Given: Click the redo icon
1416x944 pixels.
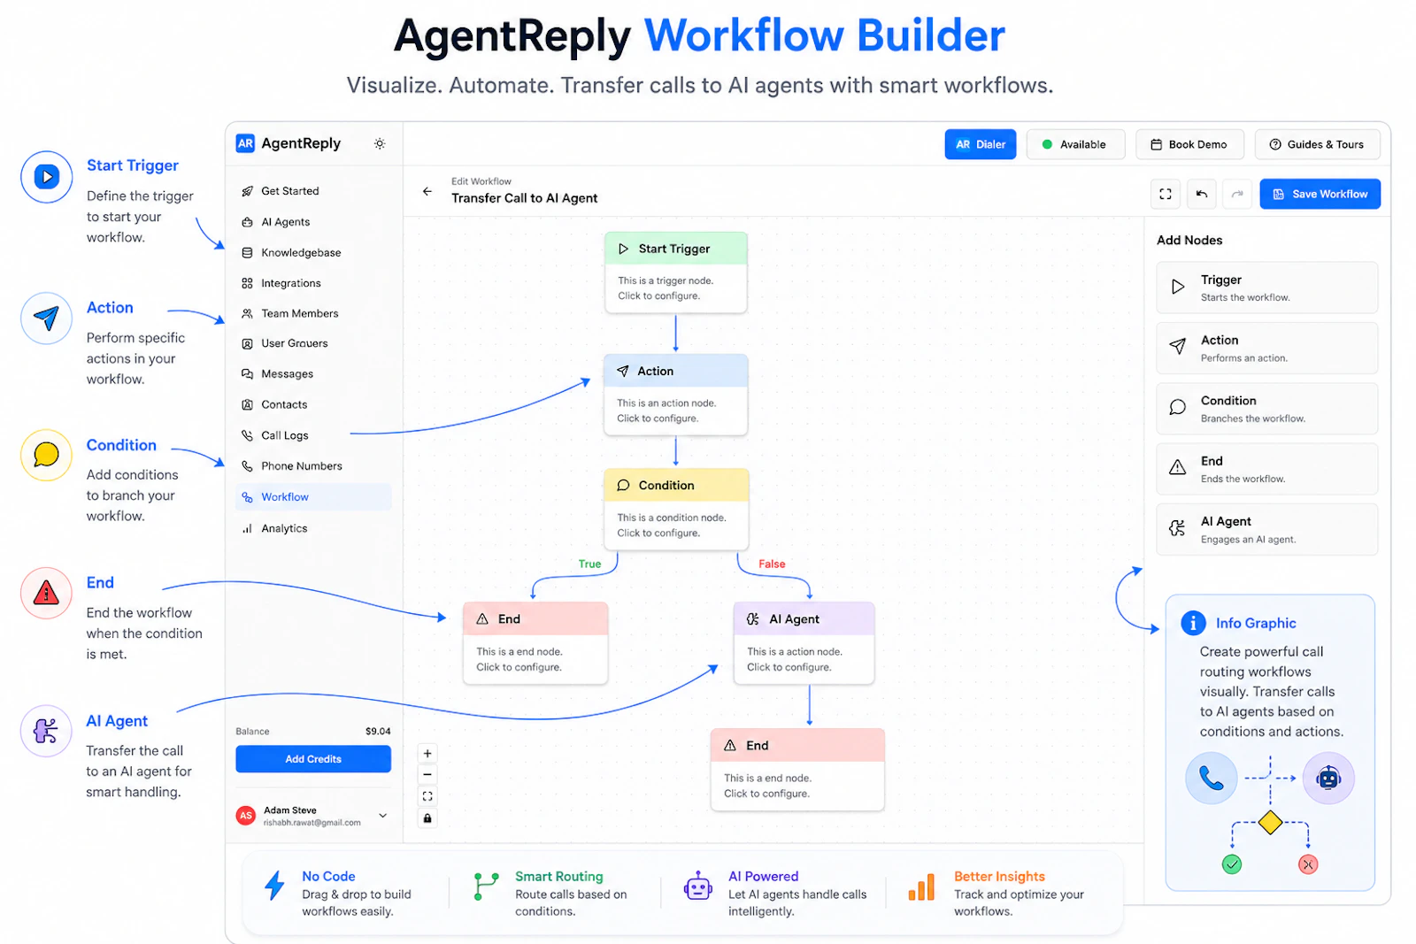Looking at the screenshot, I should 1237,194.
